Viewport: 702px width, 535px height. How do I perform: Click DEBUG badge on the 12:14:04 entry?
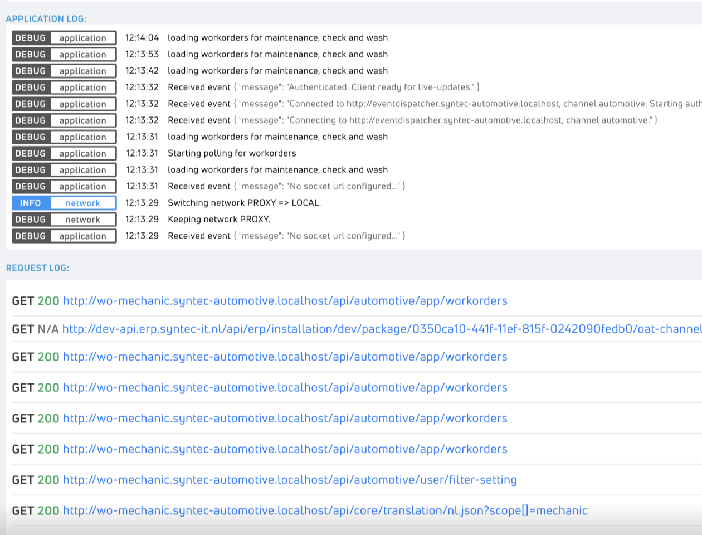pyautogui.click(x=31, y=38)
